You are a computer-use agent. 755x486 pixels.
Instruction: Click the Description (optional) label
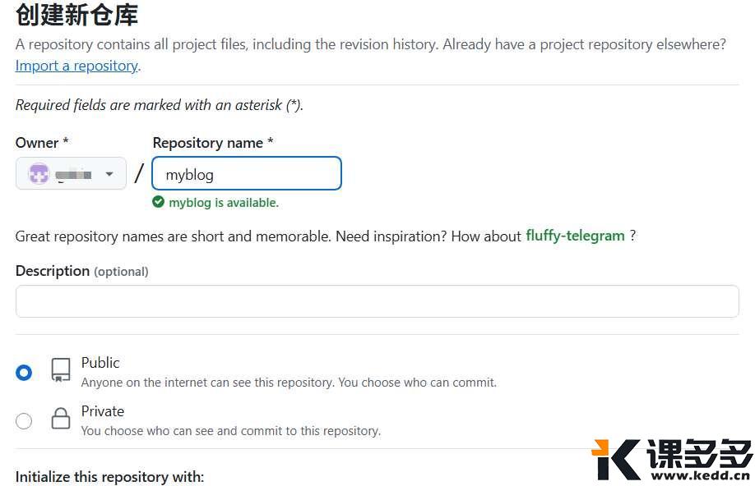82,271
